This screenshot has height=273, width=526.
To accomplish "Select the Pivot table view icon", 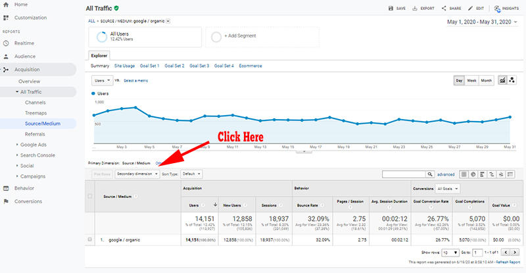I will point(510,174).
